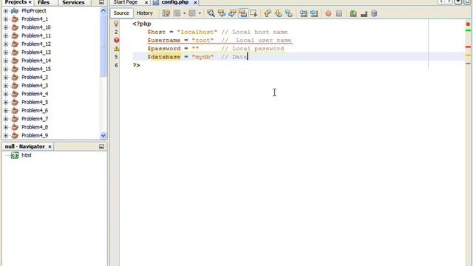Screen dimensions: 473x266
Task: Expand the Problem4_12 project
Action: 6,44
